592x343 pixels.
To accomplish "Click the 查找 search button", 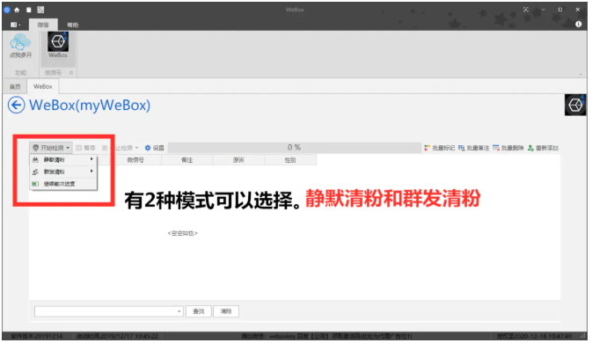I will coord(199,311).
